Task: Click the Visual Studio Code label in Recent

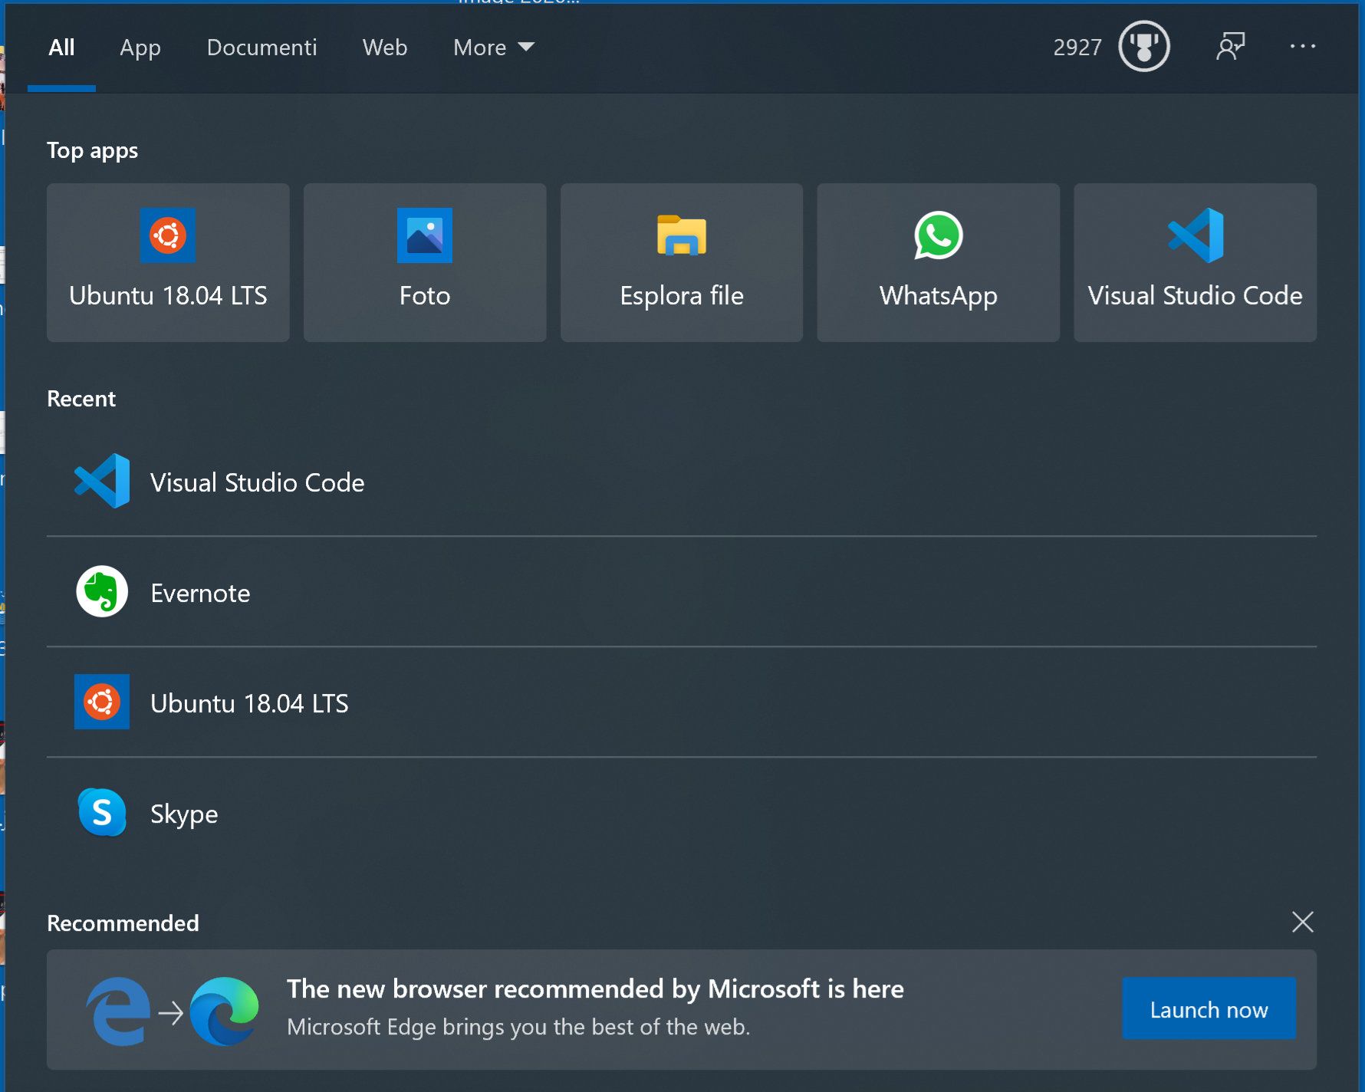Action: click(x=257, y=482)
